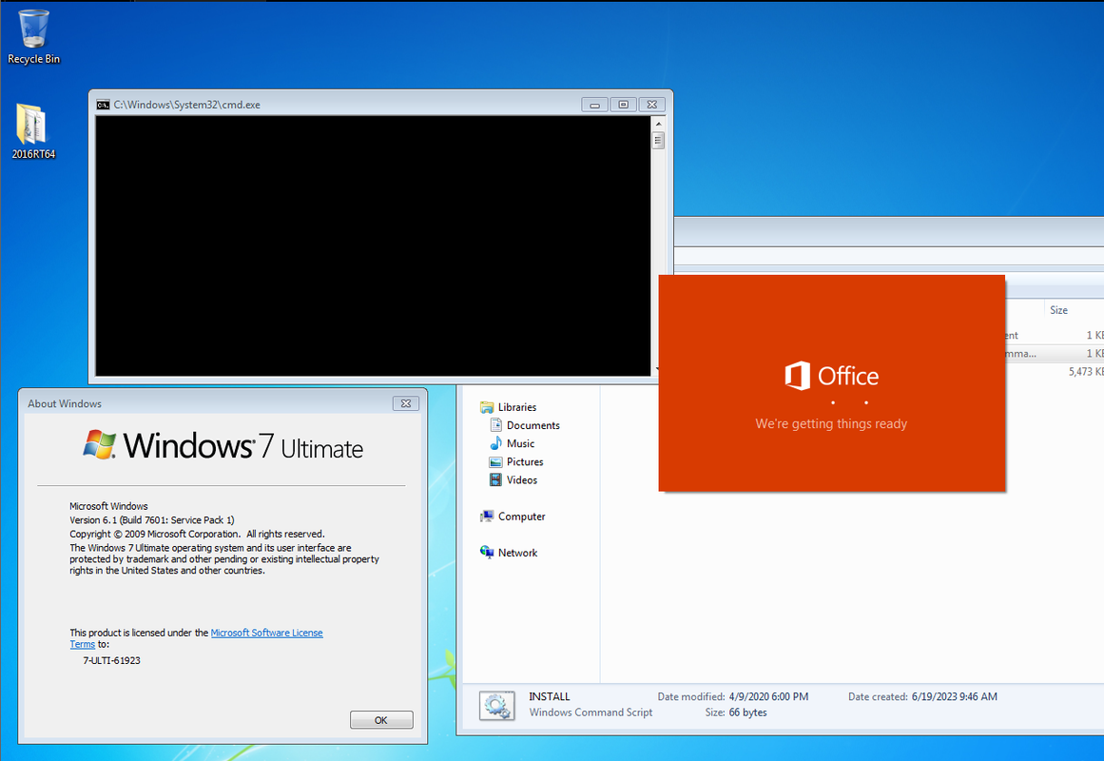The image size is (1104, 761).
Task: Click the Videos library icon
Action: click(495, 479)
